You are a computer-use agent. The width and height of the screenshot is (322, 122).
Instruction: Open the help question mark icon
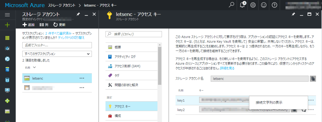coord(274,5)
